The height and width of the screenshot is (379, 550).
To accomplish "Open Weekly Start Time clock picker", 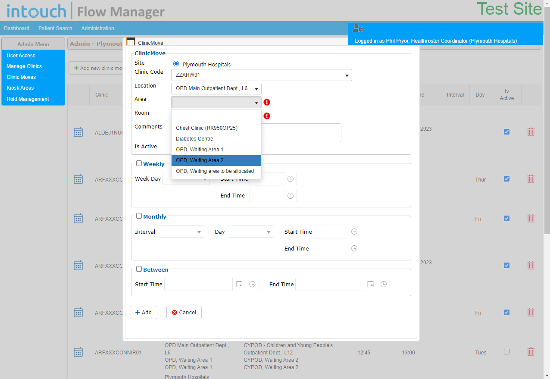I will click(x=291, y=179).
